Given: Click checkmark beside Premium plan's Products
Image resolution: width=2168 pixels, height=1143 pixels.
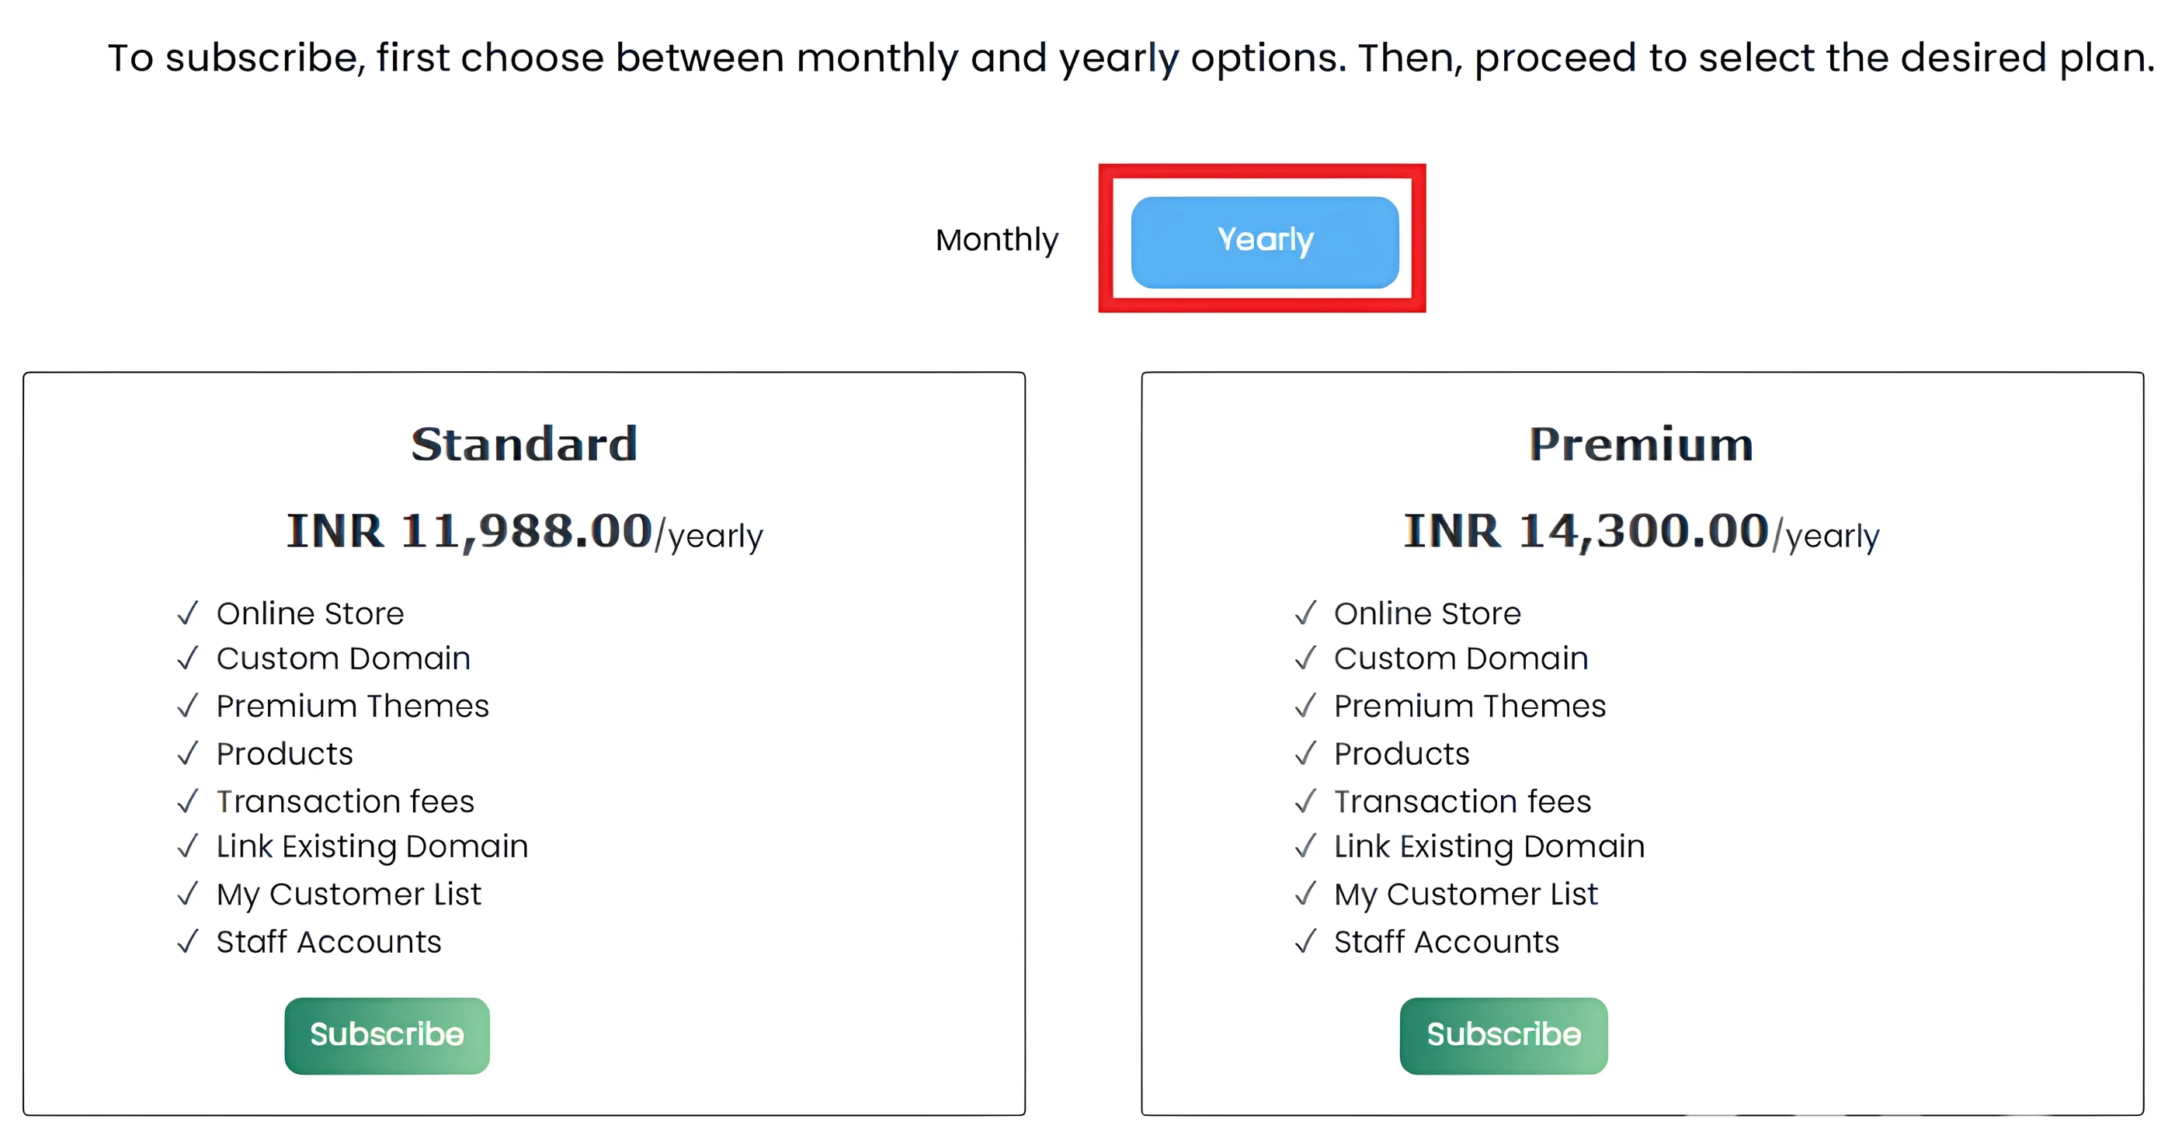Looking at the screenshot, I should (1305, 753).
